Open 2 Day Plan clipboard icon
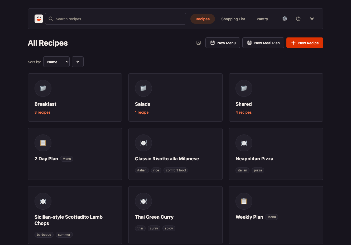This screenshot has height=245, width=351. pyautogui.click(x=43, y=143)
